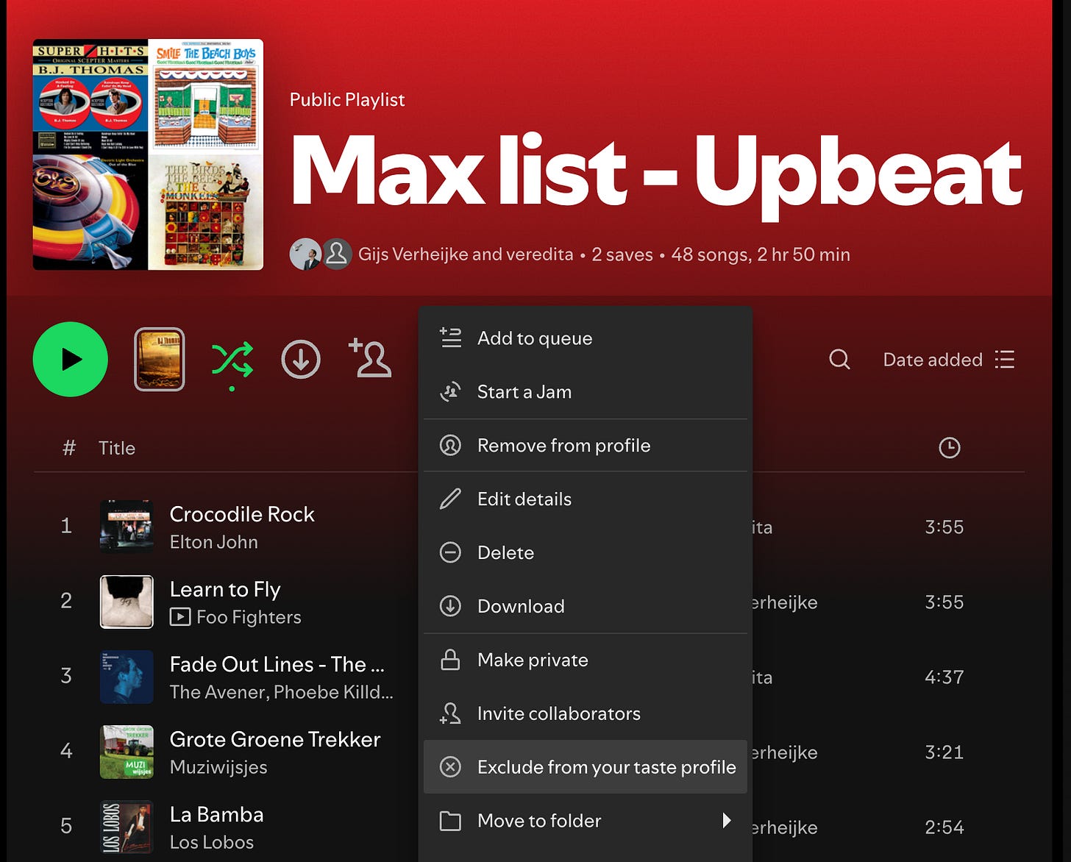Choose Edit details in context menu
The width and height of the screenshot is (1071, 862).
pyautogui.click(x=586, y=499)
